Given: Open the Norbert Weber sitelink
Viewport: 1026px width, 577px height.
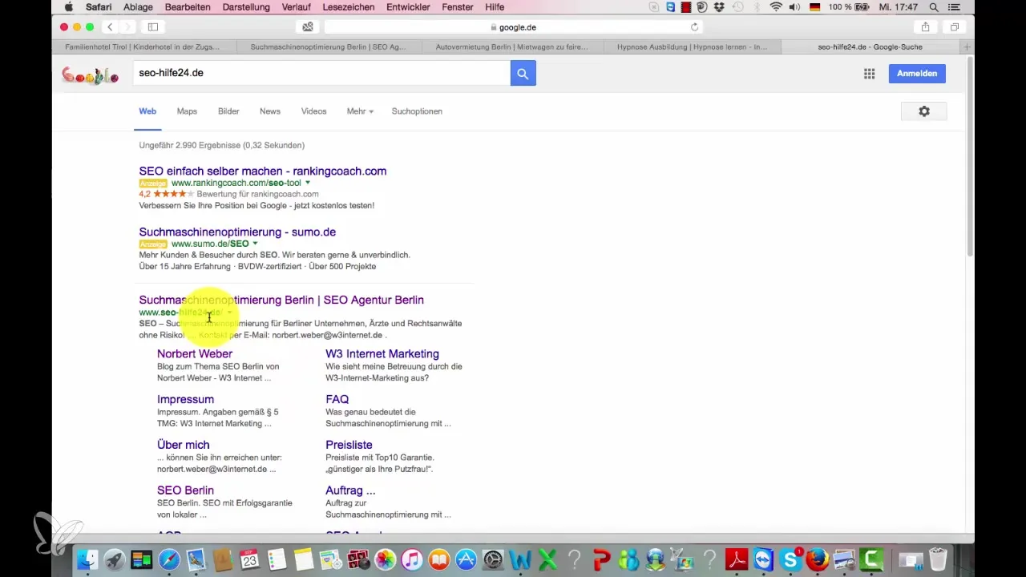Looking at the screenshot, I should pos(195,353).
